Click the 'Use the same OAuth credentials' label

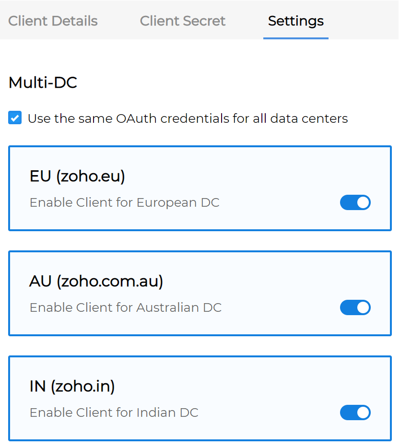click(188, 118)
